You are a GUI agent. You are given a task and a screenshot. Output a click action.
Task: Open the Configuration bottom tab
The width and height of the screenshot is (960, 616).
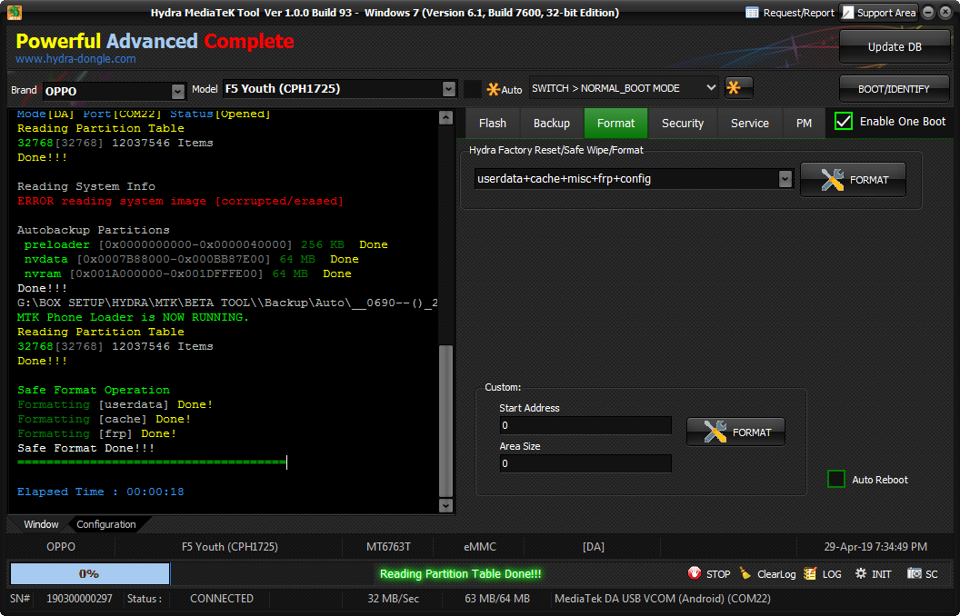click(106, 524)
